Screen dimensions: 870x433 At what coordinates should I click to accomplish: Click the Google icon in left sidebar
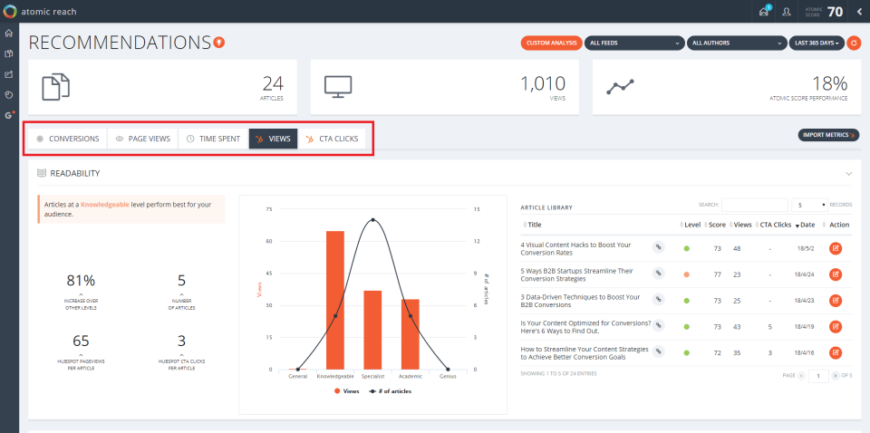pos(9,115)
